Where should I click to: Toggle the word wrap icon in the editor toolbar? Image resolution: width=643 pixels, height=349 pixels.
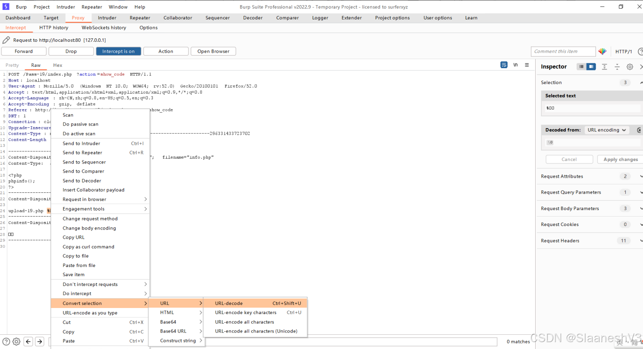504,65
